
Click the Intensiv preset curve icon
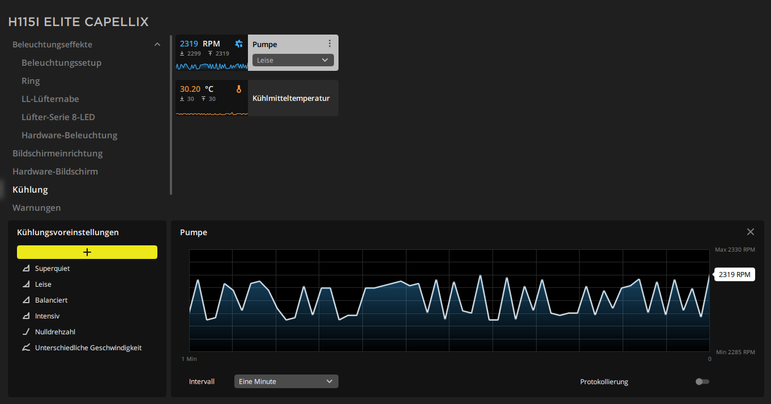(26, 316)
